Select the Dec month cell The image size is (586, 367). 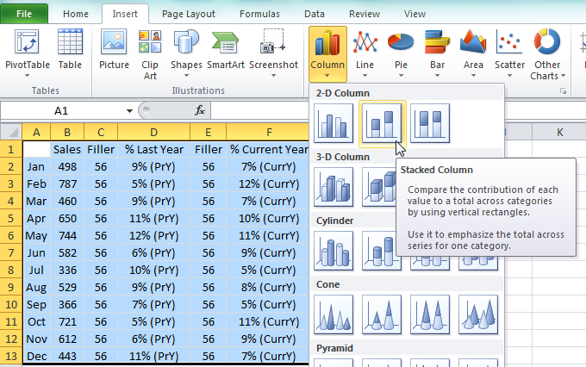pos(36,356)
